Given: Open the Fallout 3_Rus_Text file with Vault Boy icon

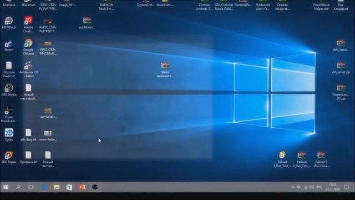Looking at the screenshot, I should [282, 159].
